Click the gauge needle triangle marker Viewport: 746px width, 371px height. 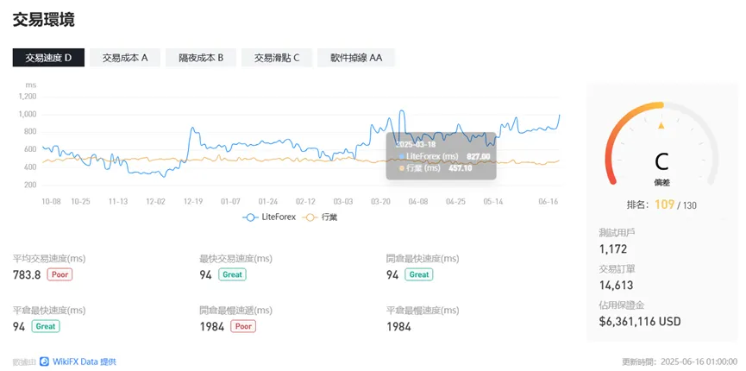point(661,126)
